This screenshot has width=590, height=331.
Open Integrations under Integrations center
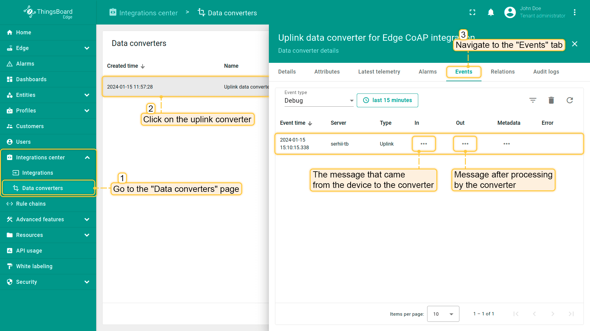48,173
